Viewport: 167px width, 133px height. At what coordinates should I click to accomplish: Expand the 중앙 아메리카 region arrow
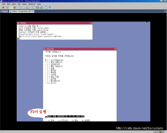pos(46,62)
